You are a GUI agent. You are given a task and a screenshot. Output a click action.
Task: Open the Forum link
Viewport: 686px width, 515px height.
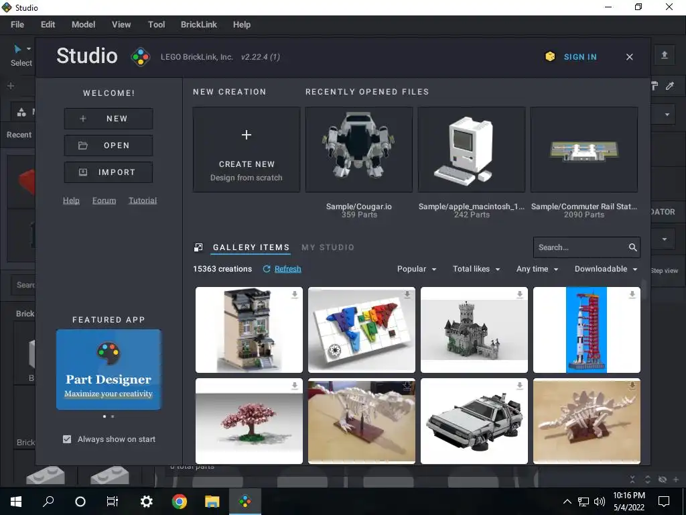[x=104, y=201]
